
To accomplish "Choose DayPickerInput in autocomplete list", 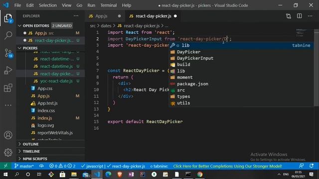I will pos(241,58).
